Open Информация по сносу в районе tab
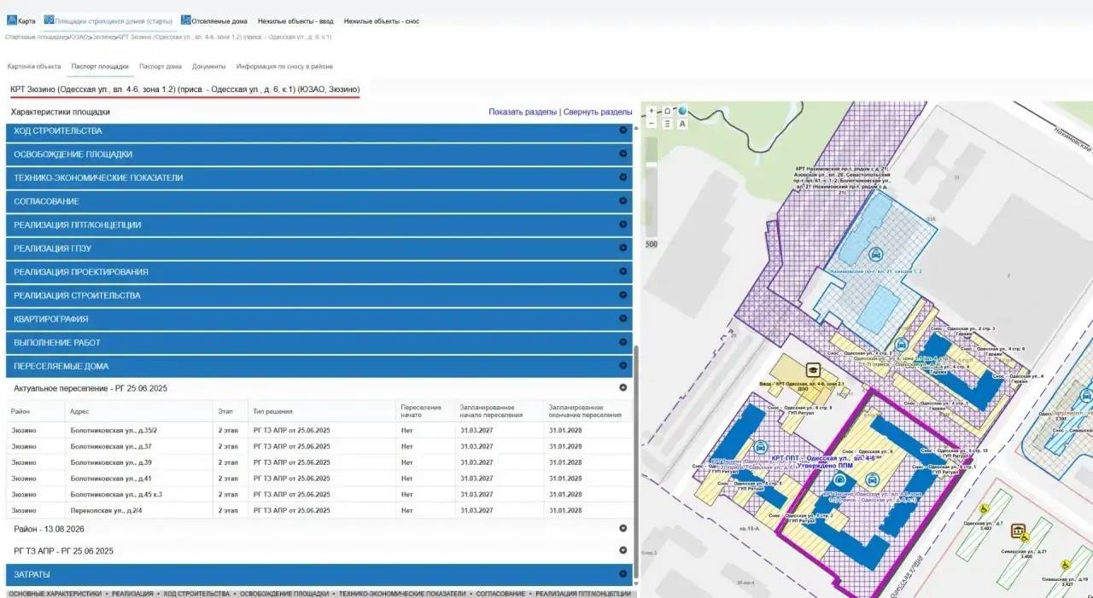Viewport: 1093px width, 598px height. (x=284, y=67)
